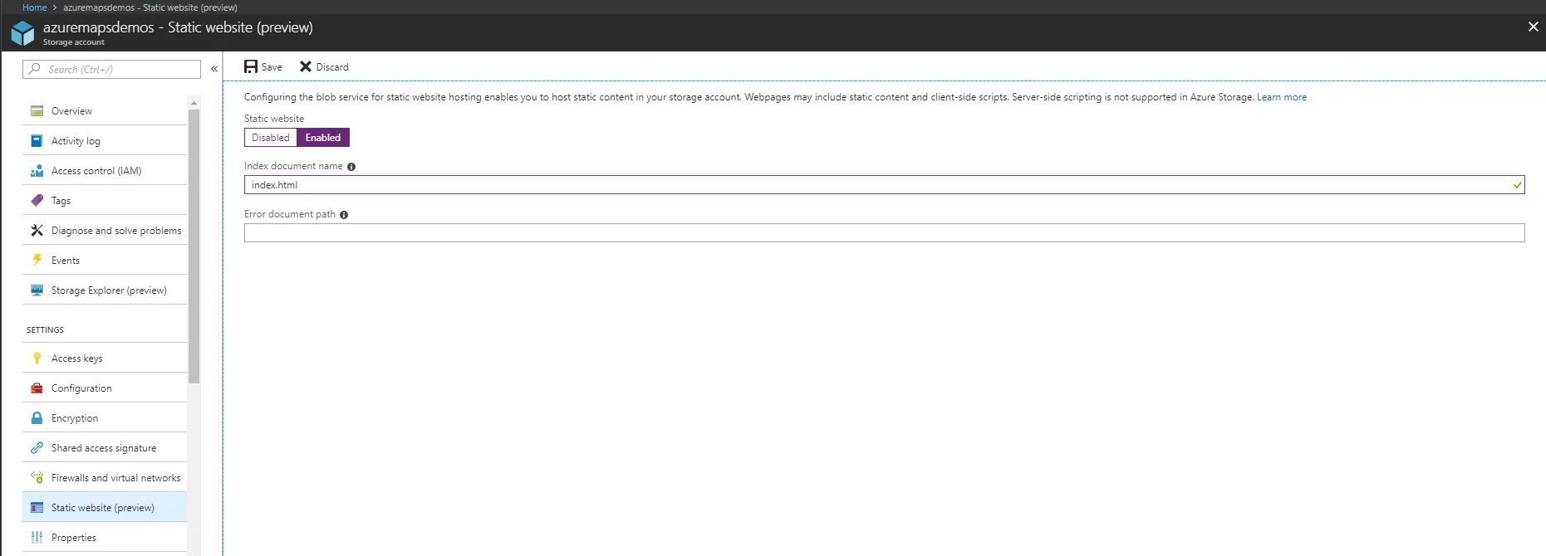Click the Save button label
1546x556 pixels.
(272, 67)
